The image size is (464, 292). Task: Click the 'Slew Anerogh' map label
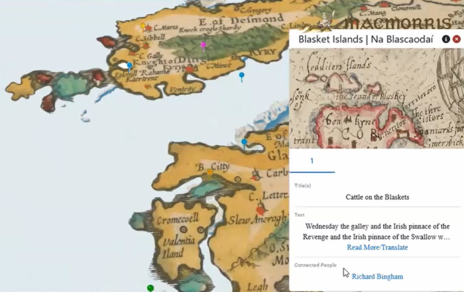[x=257, y=220]
